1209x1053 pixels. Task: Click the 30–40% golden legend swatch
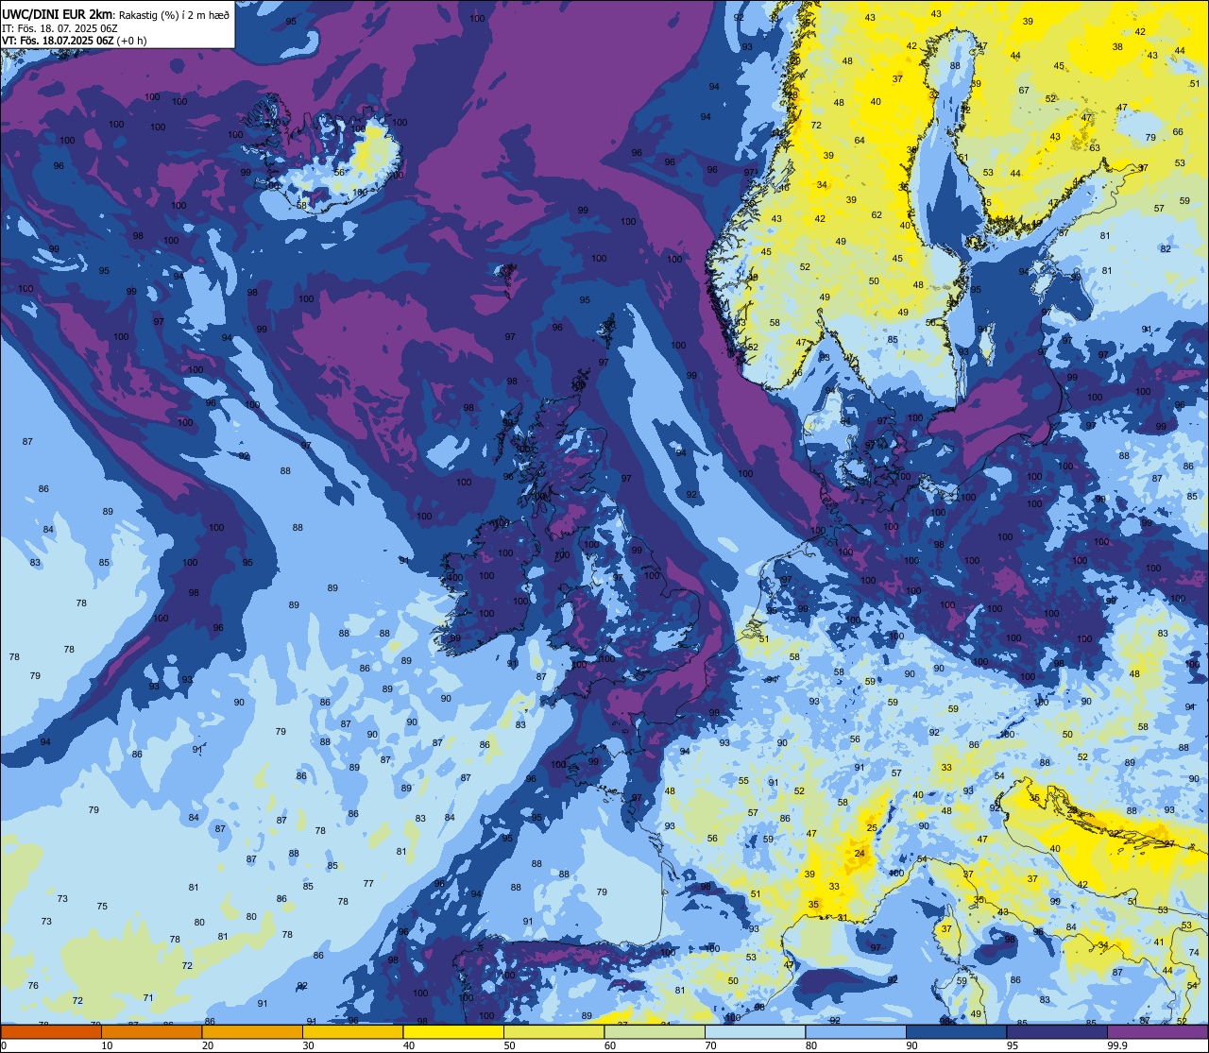coord(352,1032)
